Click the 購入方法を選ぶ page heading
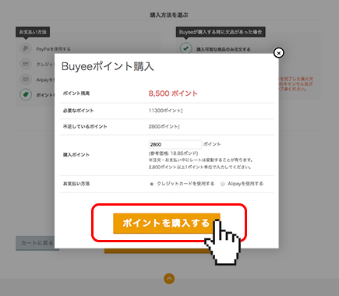This screenshot has width=339, height=296. pos(169,15)
